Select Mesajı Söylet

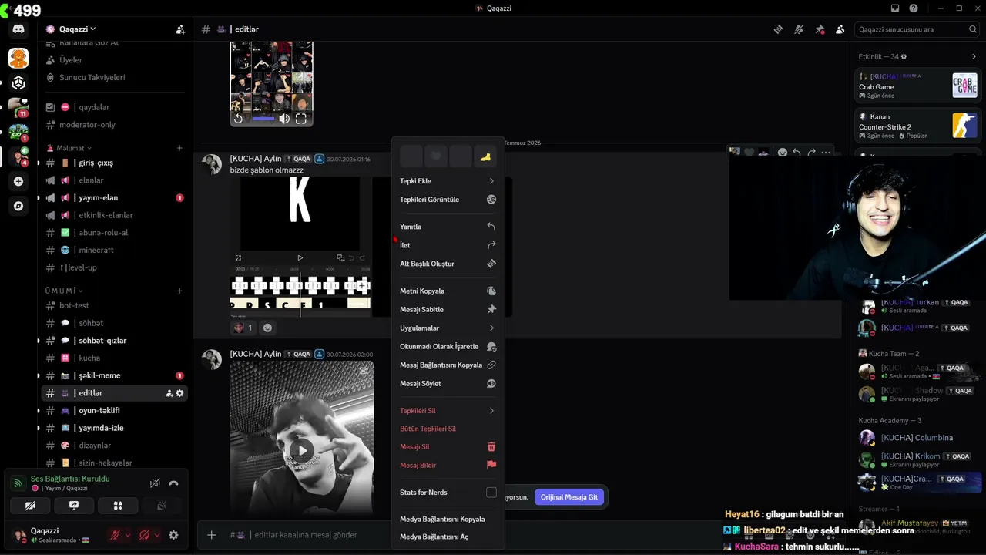click(x=448, y=383)
